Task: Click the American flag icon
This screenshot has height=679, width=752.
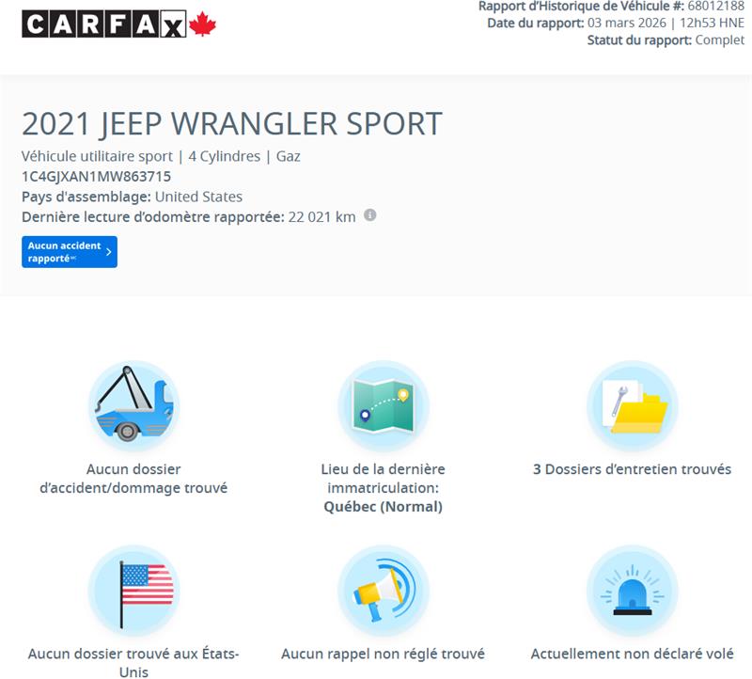Action: click(x=134, y=591)
